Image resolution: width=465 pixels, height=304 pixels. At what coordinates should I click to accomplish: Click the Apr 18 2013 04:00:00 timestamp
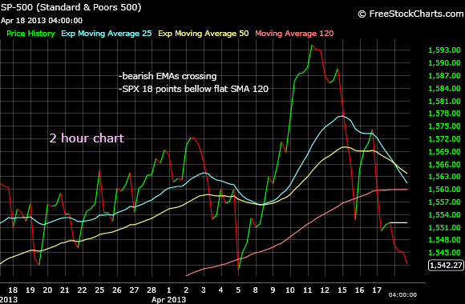click(42, 21)
